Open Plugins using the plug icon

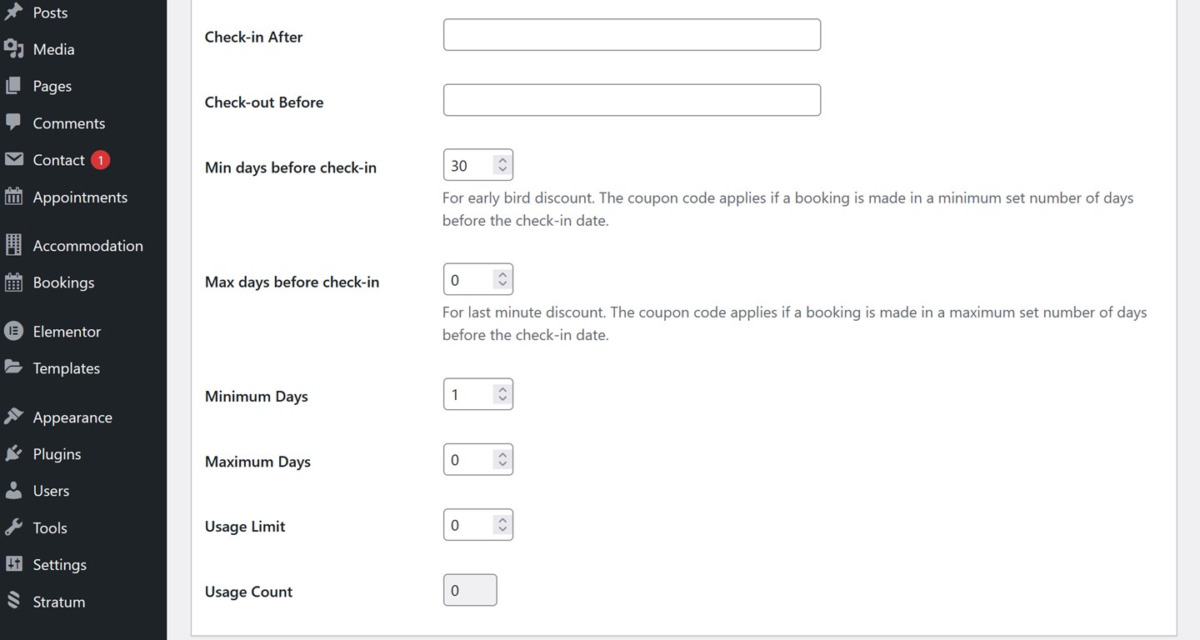pyautogui.click(x=16, y=453)
